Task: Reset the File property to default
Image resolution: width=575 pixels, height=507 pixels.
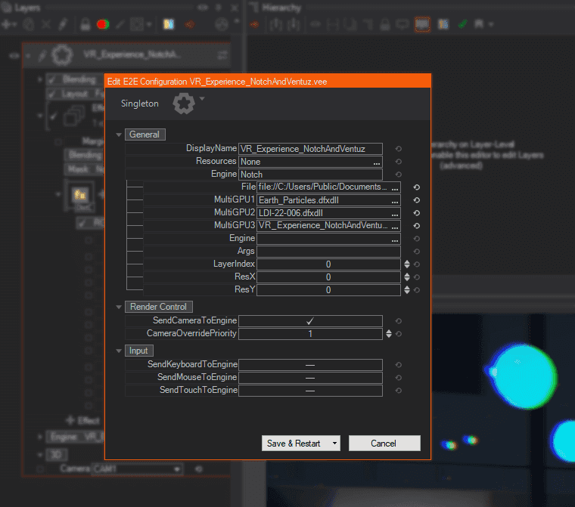Action: click(416, 187)
